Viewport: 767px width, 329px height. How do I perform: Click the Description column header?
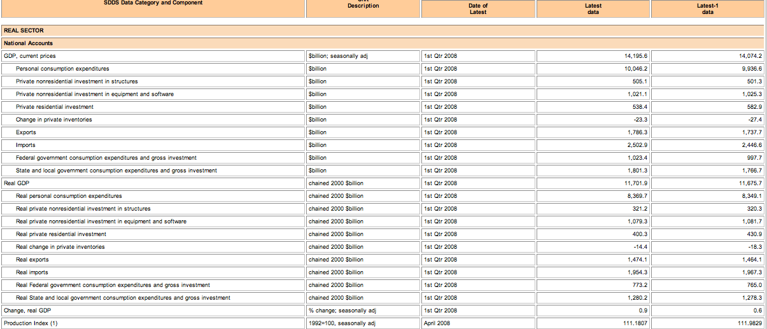tap(363, 6)
